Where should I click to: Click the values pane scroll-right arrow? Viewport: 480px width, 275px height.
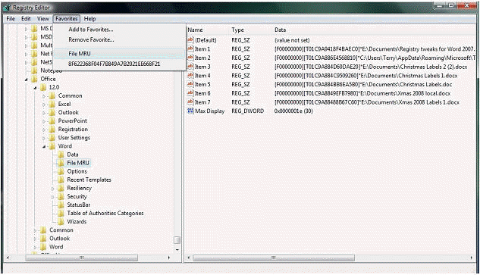472,258
